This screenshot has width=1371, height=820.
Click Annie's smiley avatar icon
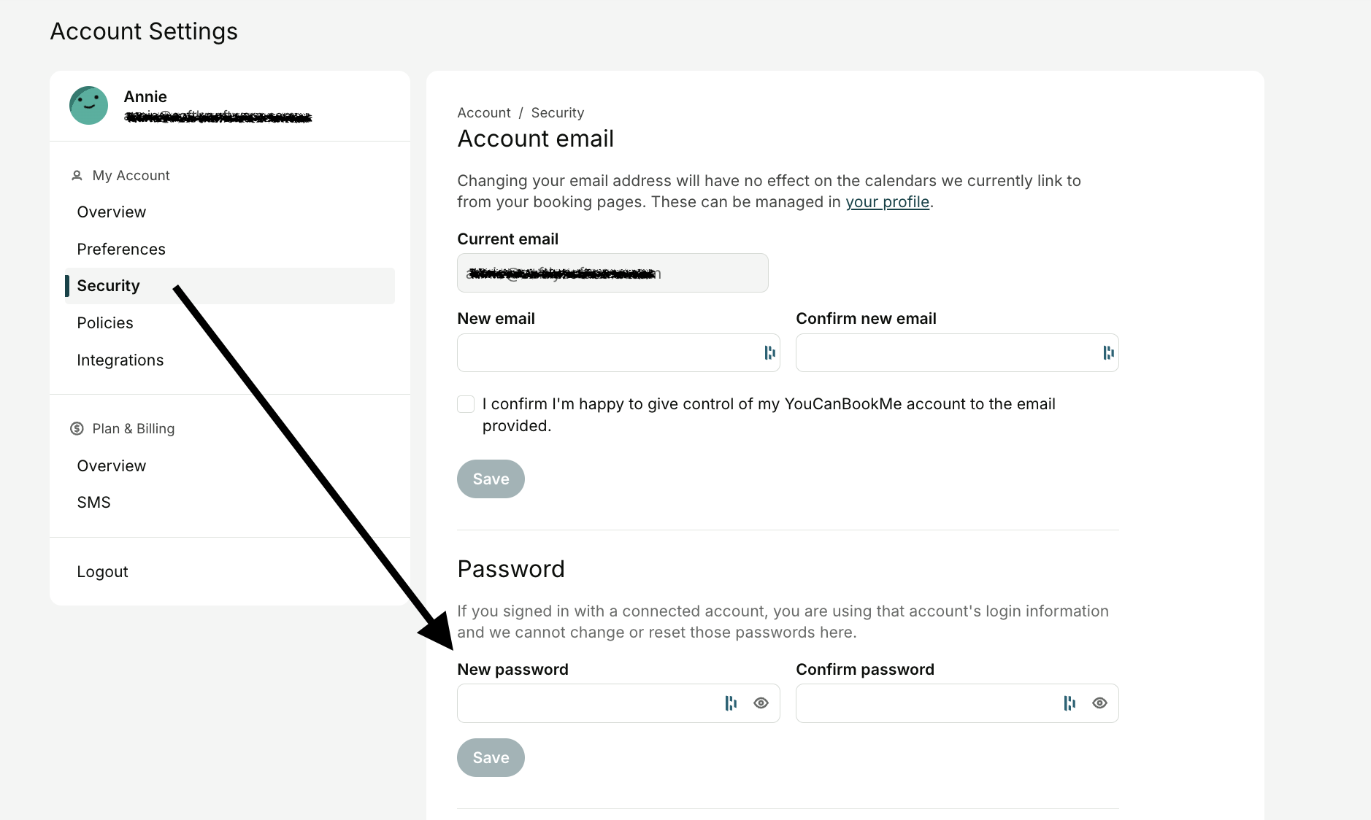(x=88, y=105)
